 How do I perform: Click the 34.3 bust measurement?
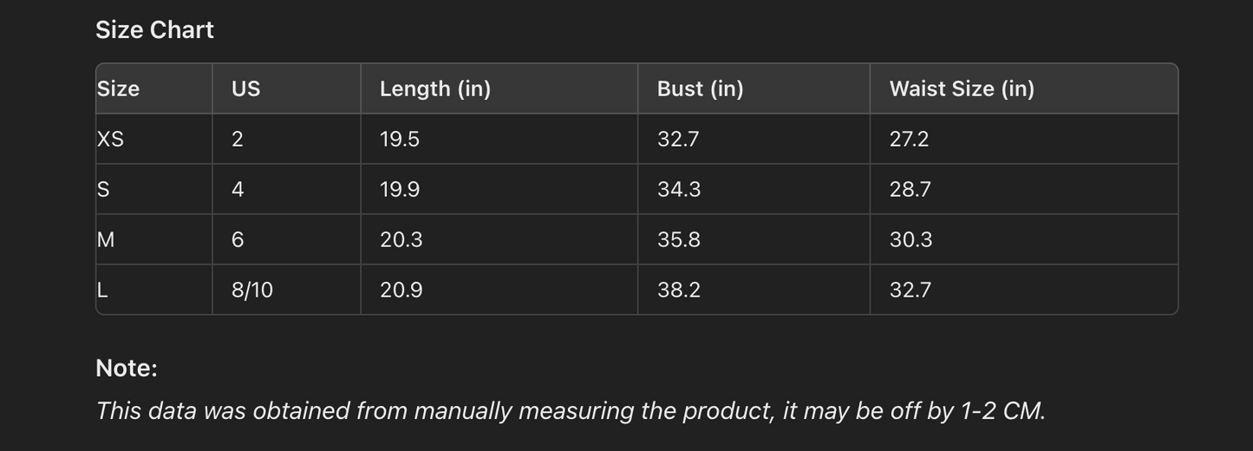pyautogui.click(x=679, y=189)
